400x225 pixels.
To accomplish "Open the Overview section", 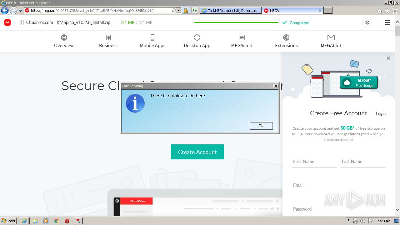I will 64,41.
